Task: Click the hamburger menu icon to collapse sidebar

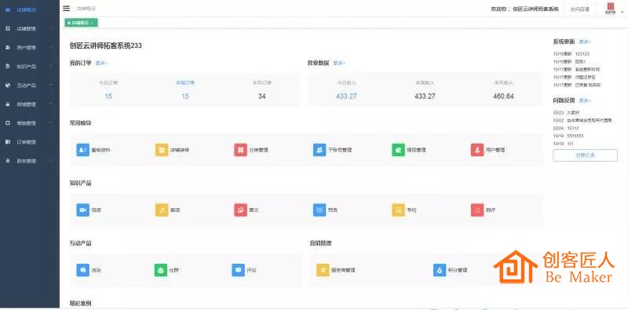Action: point(67,9)
